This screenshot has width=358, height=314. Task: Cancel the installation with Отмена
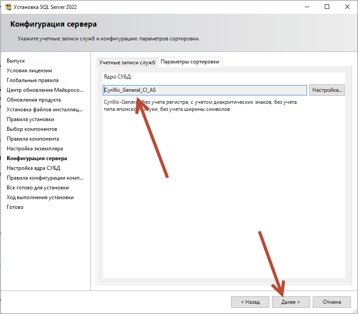[331, 302]
